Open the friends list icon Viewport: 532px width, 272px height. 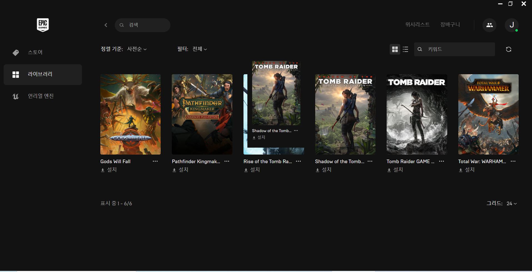(489, 25)
